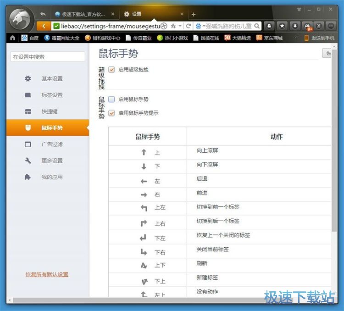
Task: Click the orange back navigation button
Action: click(44, 26)
